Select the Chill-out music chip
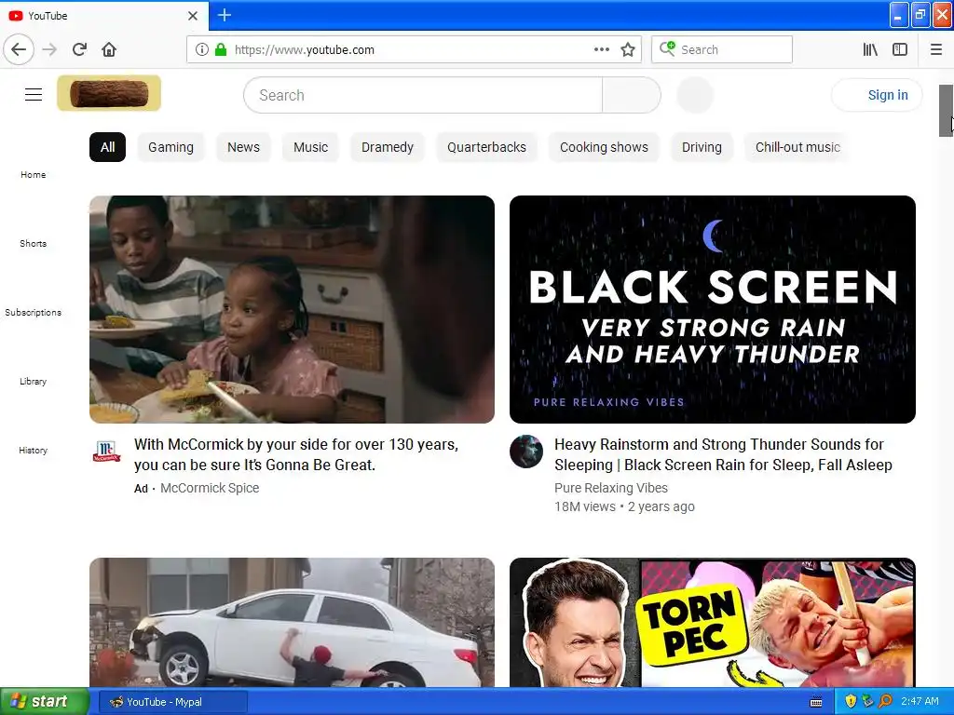The height and width of the screenshot is (715, 954). point(797,147)
